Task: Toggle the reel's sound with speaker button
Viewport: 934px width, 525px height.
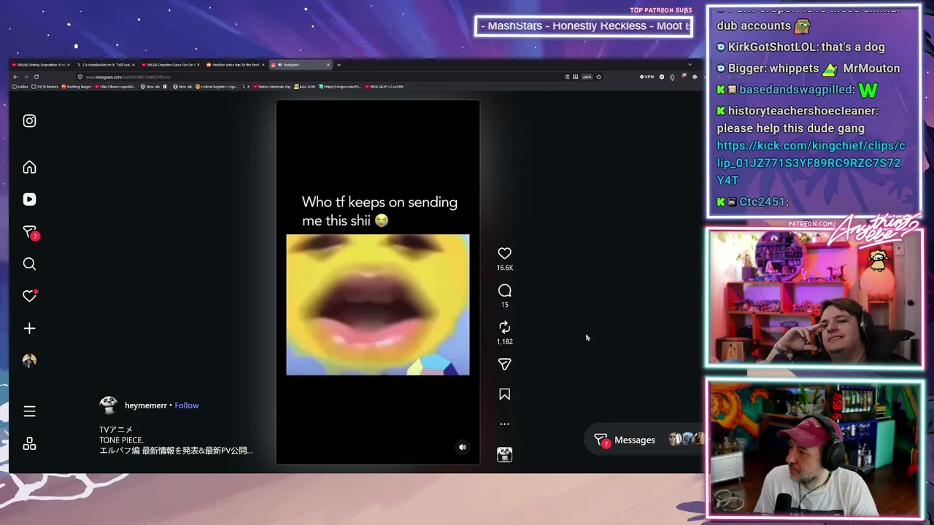Action: 462,447
